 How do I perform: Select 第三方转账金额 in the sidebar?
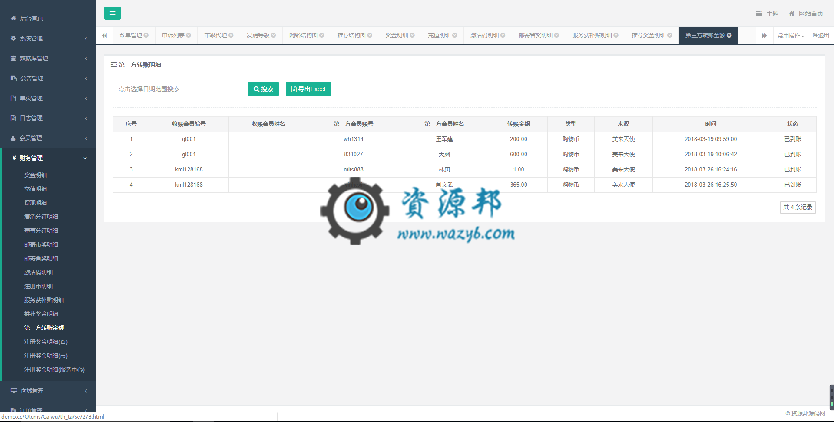[44, 328]
